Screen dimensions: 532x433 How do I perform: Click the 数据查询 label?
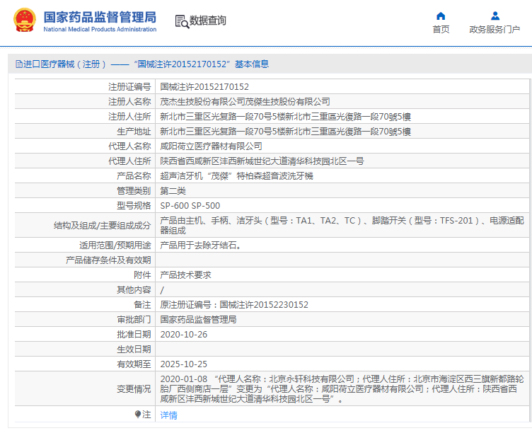208,21
